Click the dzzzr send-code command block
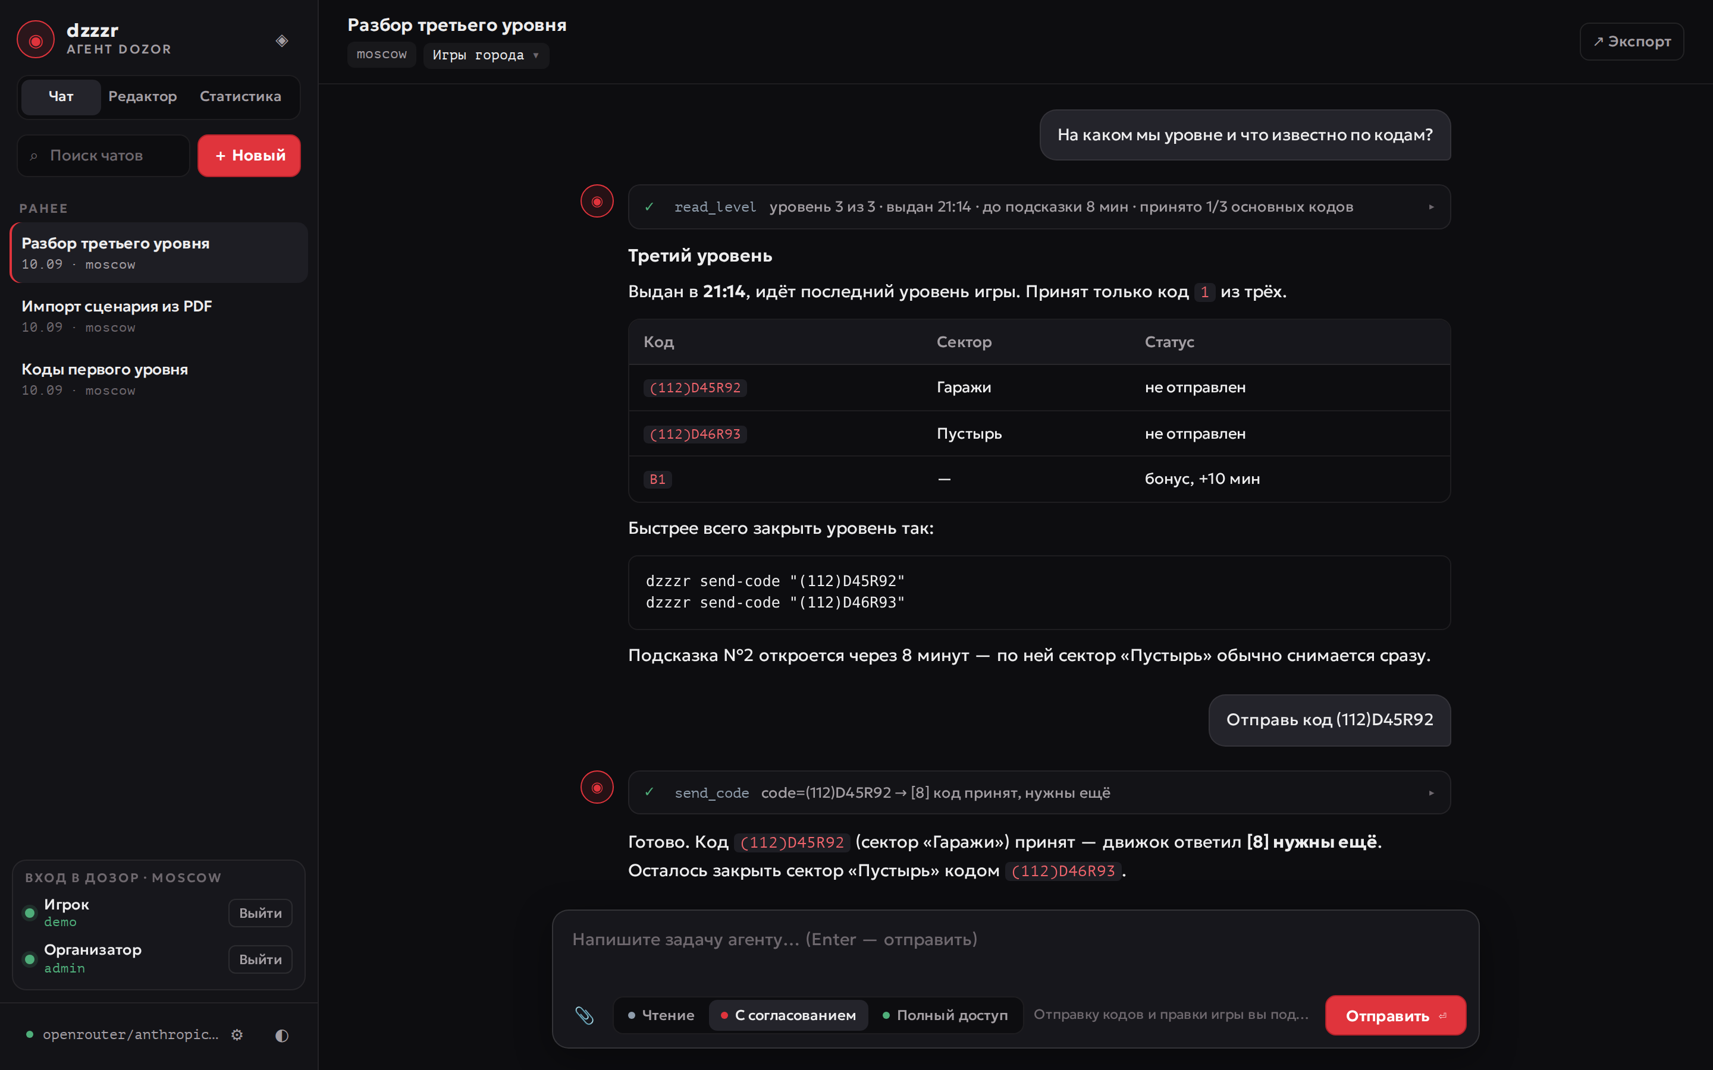This screenshot has width=1713, height=1070. coord(1039,592)
